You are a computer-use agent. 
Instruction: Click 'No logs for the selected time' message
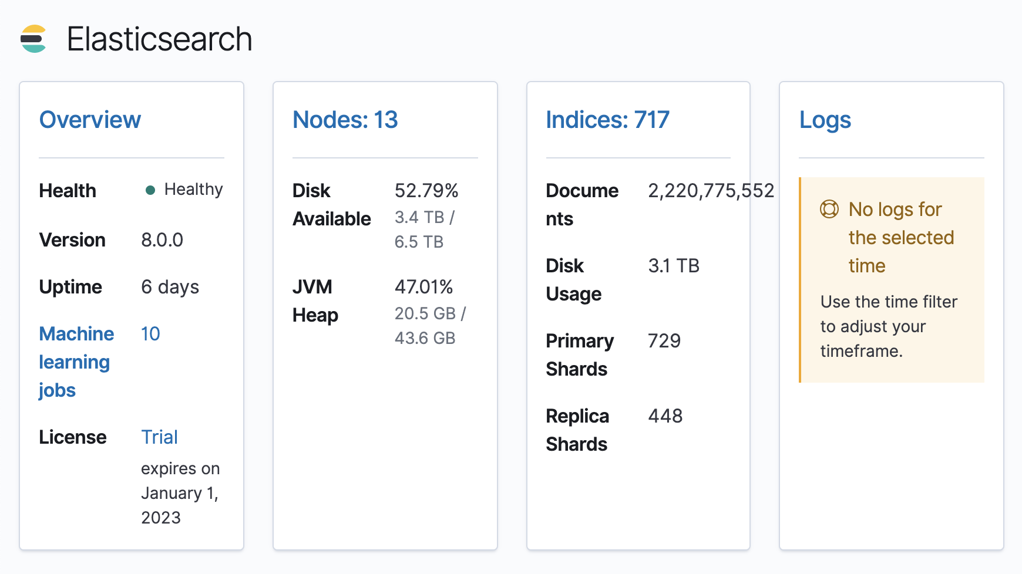[x=901, y=237]
